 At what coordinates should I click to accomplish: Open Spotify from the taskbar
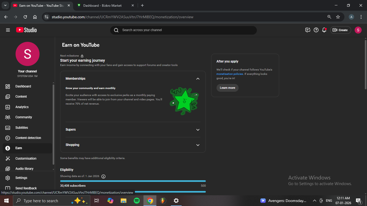[x=137, y=201]
